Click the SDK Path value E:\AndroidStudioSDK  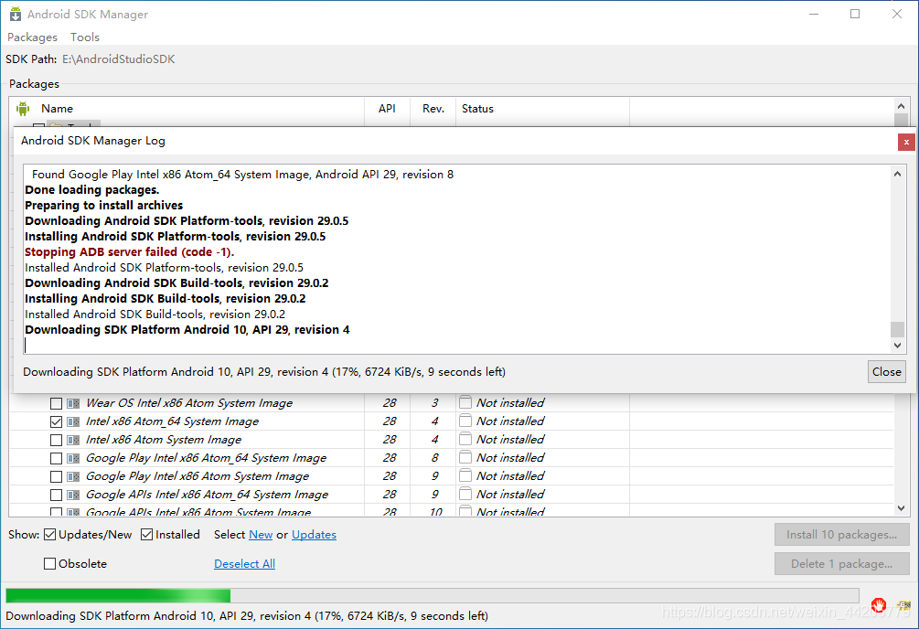pyautogui.click(x=118, y=59)
